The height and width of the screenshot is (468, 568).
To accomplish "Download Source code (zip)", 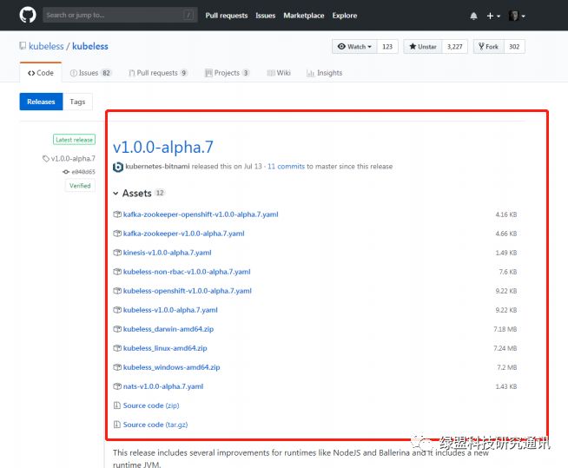I will (x=151, y=405).
